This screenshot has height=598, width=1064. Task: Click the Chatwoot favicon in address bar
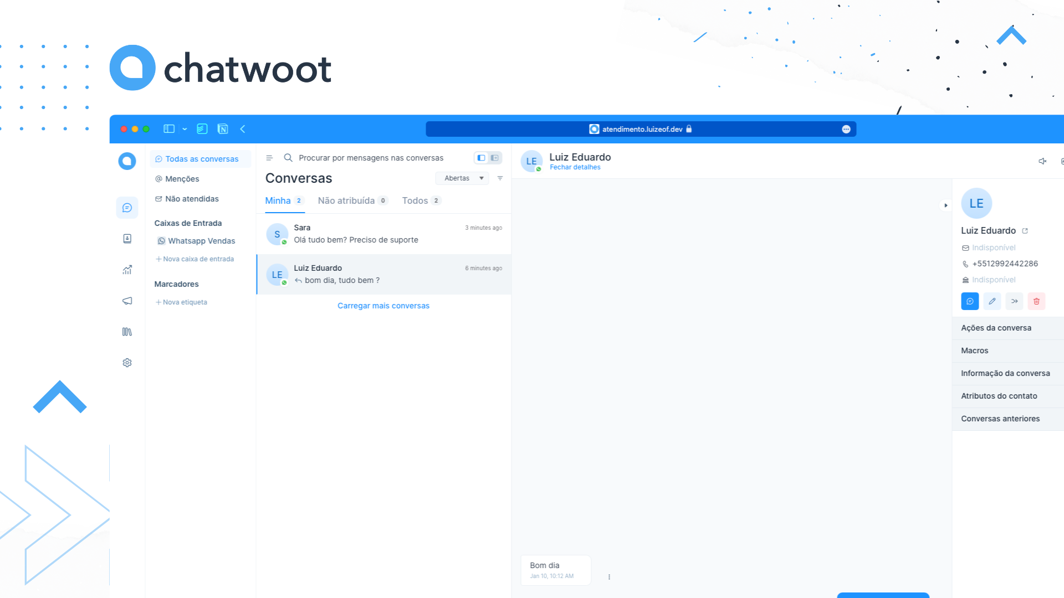(x=594, y=129)
